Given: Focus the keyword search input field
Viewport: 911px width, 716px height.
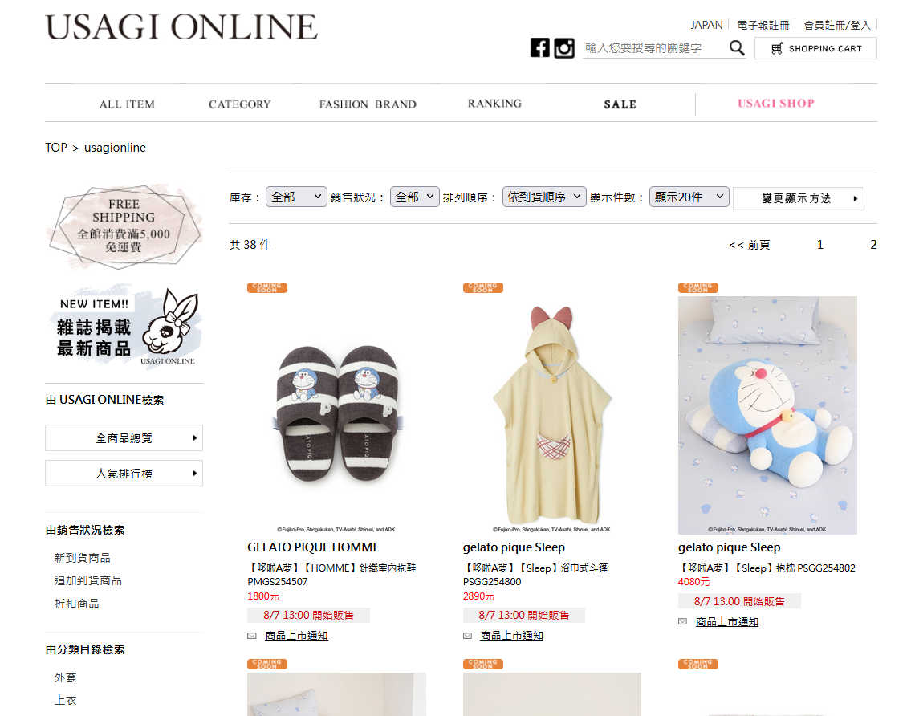Looking at the screenshot, I should coord(653,48).
